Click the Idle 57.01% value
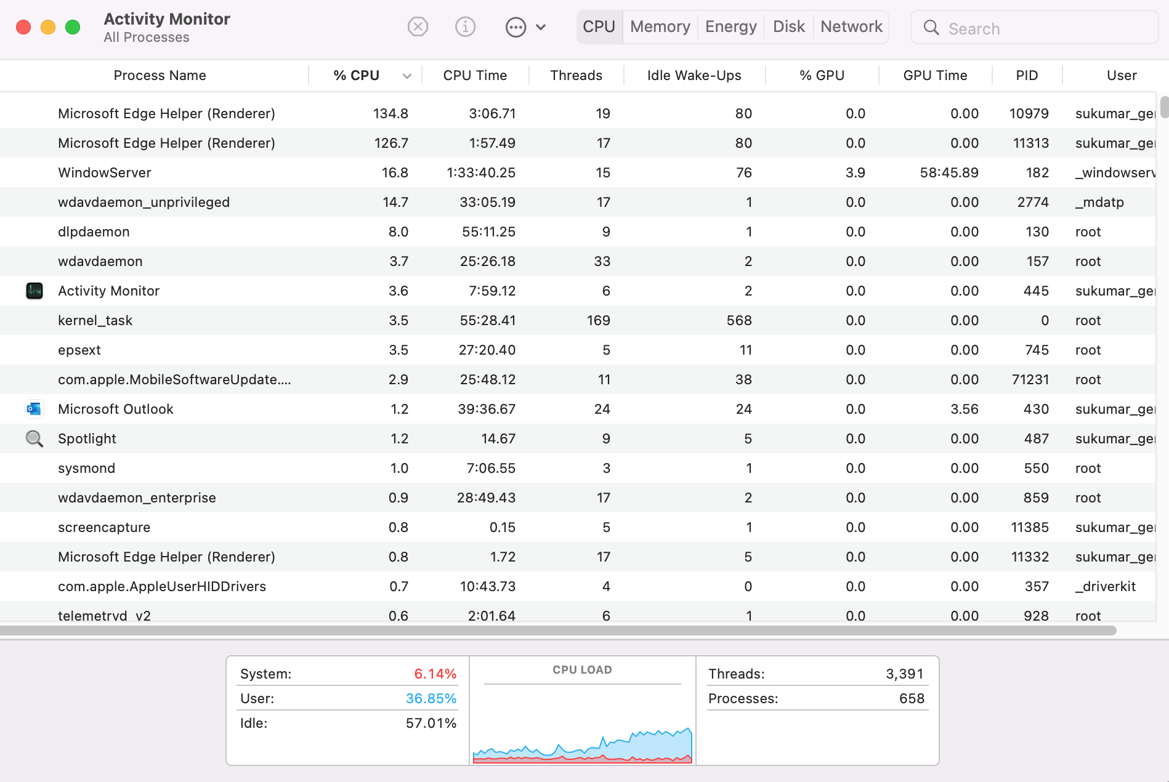 tap(431, 723)
